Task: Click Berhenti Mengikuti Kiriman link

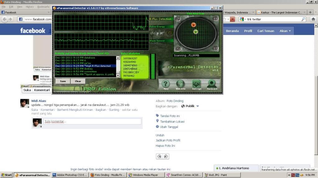Action: click(75, 110)
